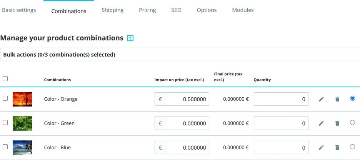The height and width of the screenshot is (160, 360).
Task: Click the Green quantity input field
Action: [x=281, y=123]
